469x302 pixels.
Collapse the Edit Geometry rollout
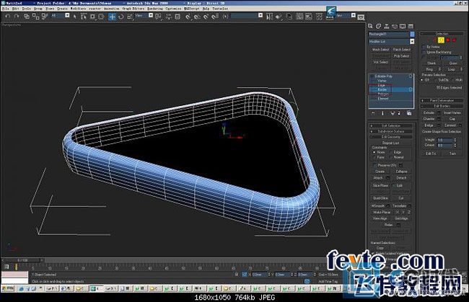391,137
